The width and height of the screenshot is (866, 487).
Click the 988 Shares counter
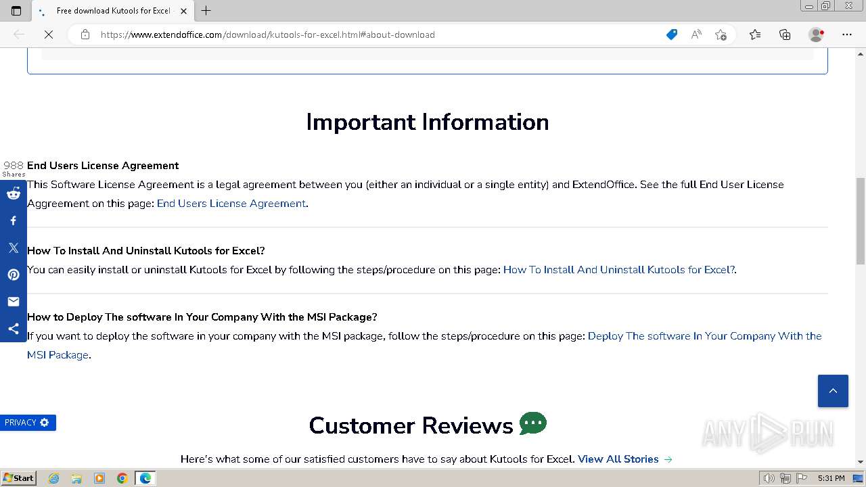click(14, 169)
